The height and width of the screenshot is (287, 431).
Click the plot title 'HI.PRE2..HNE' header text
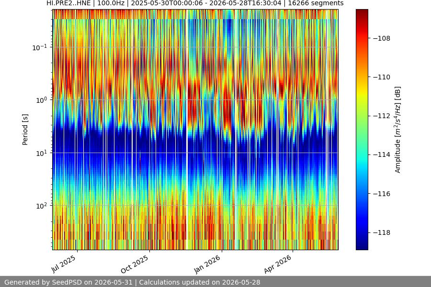(x=68, y=3)
